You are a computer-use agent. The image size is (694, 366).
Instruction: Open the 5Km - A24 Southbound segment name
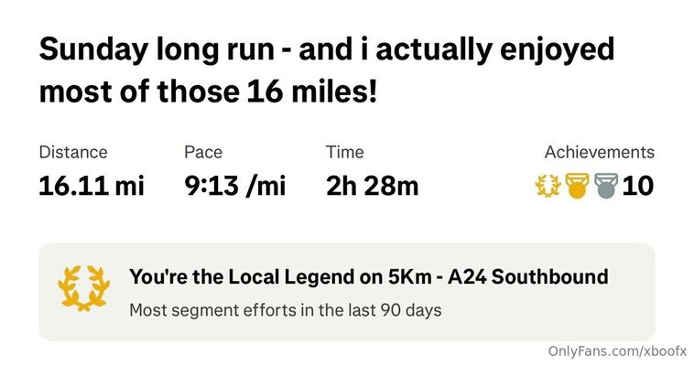498,277
